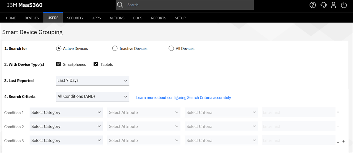Viewport: 353px width, 153px height.
Task: Open Condition 3 Select Attribute dropdown
Action: click(144, 141)
